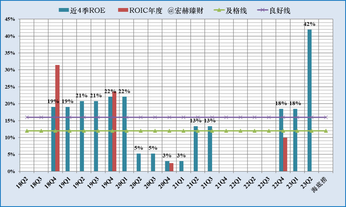Click the 19Q3 x-axis label
346x207 pixels.
pos(93,182)
